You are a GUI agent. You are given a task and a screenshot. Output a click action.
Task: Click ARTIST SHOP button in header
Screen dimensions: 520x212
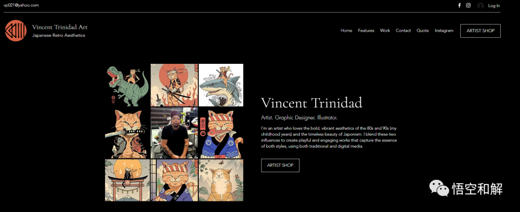pos(480,31)
